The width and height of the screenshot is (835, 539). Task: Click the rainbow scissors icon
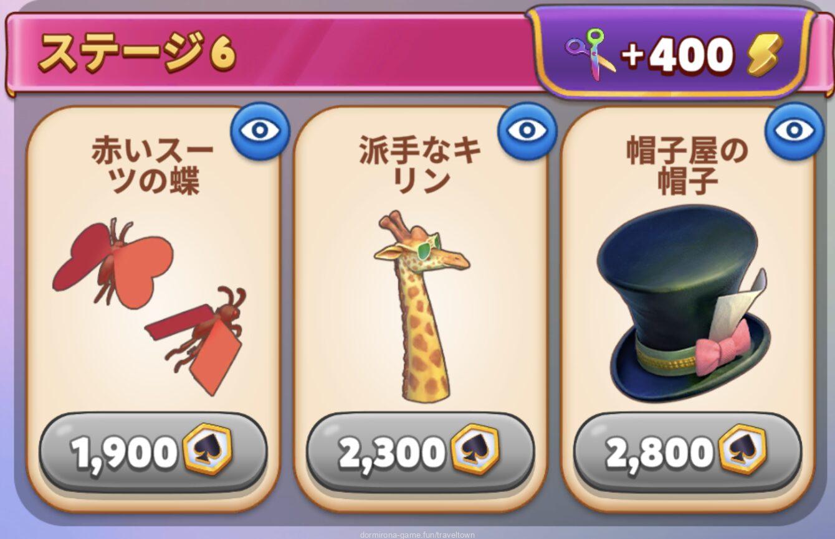590,54
